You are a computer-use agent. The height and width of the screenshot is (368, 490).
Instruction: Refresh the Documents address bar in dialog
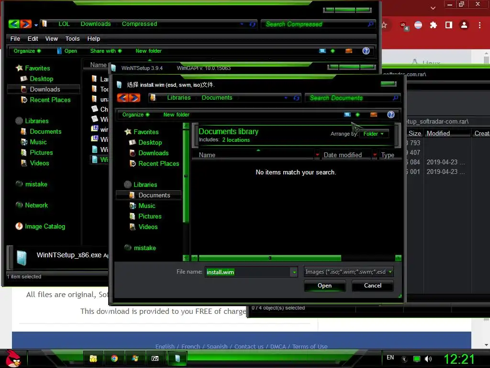(296, 98)
